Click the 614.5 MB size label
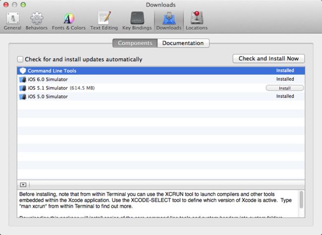Screen dimensions: 322x235 coord(82,88)
